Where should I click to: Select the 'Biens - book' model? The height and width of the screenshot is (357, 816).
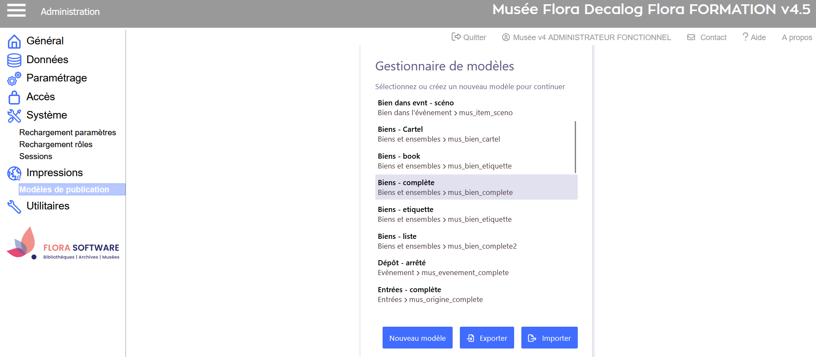click(476, 161)
